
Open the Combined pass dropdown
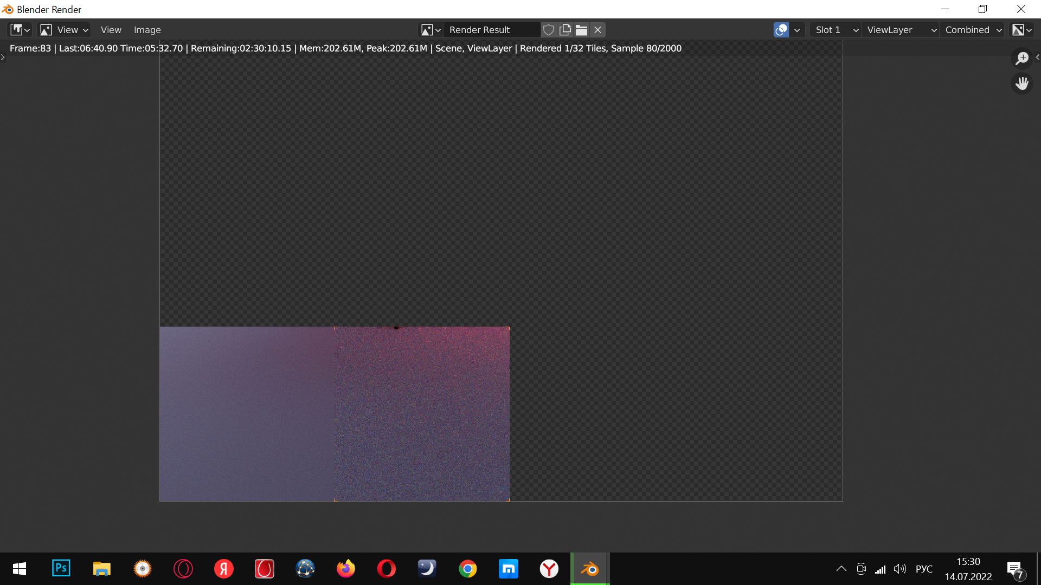click(x=973, y=30)
